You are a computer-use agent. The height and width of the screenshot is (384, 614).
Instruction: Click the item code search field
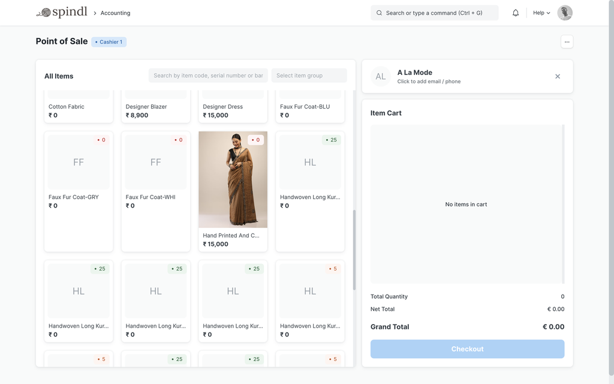208,76
